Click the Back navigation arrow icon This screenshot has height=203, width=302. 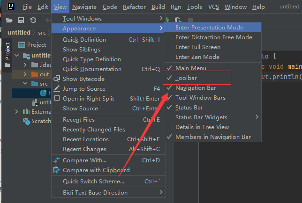click(x=48, y=20)
